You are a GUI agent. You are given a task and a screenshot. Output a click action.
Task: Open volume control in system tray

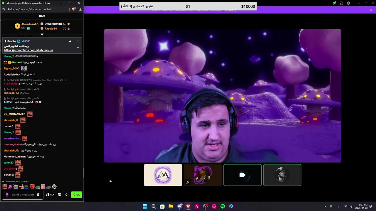[x=351, y=206]
